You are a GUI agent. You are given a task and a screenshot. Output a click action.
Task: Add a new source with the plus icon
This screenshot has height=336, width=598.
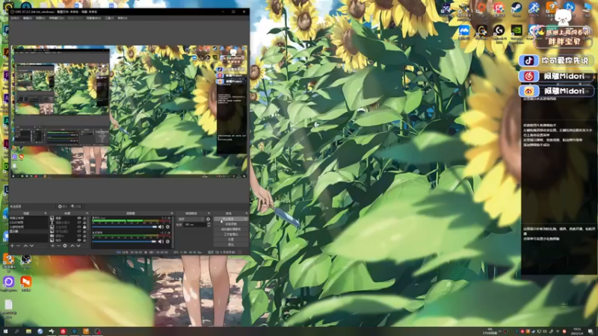52,246
